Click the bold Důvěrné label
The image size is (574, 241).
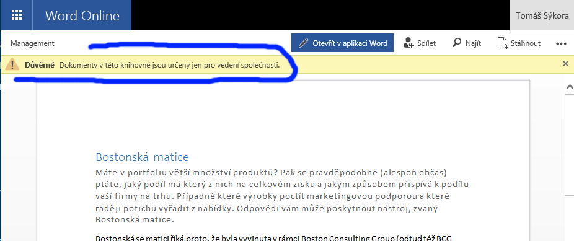tap(40, 65)
